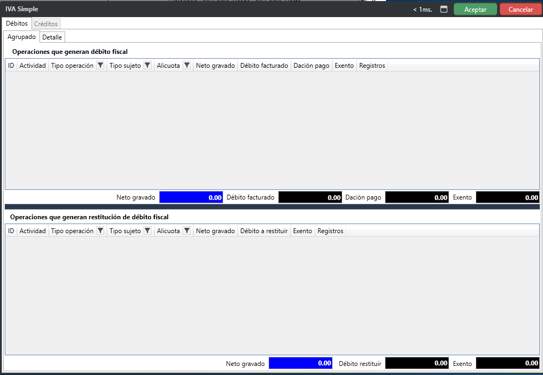Click the window maximize icon beside Aceptar
The width and height of the screenshot is (543, 375).
pyautogui.click(x=444, y=10)
